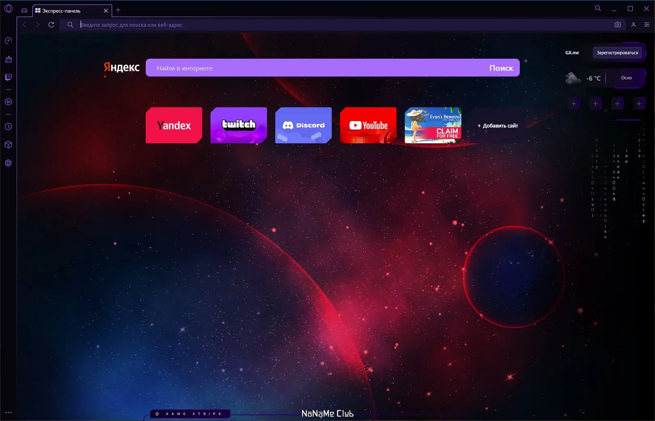Go forward with the forward arrow
The image size is (655, 421).
(38, 25)
